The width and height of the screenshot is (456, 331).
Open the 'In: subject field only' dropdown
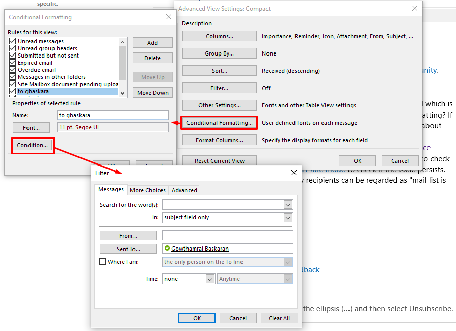pos(288,217)
